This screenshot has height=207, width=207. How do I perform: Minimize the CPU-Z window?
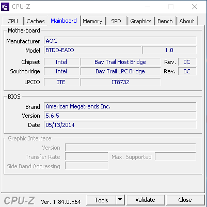(148, 7)
